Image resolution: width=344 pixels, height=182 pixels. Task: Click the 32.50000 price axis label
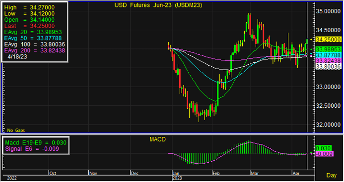(329, 105)
